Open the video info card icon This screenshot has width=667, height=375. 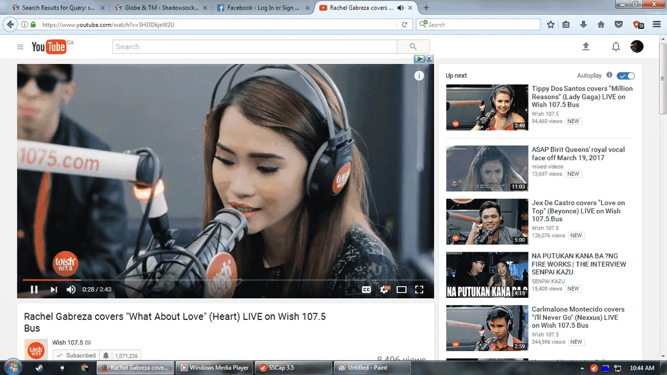pos(419,76)
